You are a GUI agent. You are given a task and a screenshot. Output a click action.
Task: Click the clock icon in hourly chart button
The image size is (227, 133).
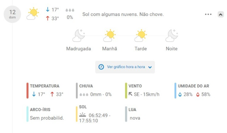pos(101,67)
